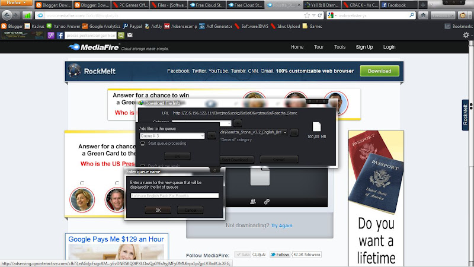The height and width of the screenshot is (267, 474).
Task: Switch to the Facebook tab
Action: 398,5
